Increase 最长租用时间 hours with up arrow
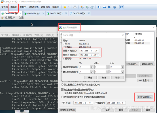The image size is (157, 113). point(107,71)
